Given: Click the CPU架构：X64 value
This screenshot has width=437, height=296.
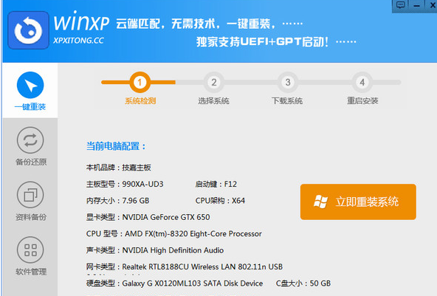Looking at the screenshot, I should [220, 201].
